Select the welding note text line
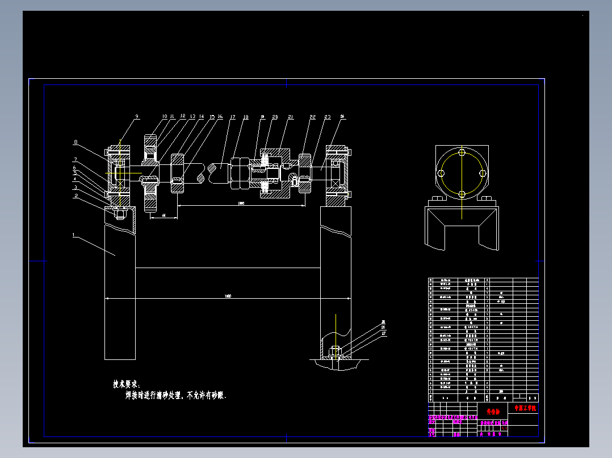 coord(175,395)
